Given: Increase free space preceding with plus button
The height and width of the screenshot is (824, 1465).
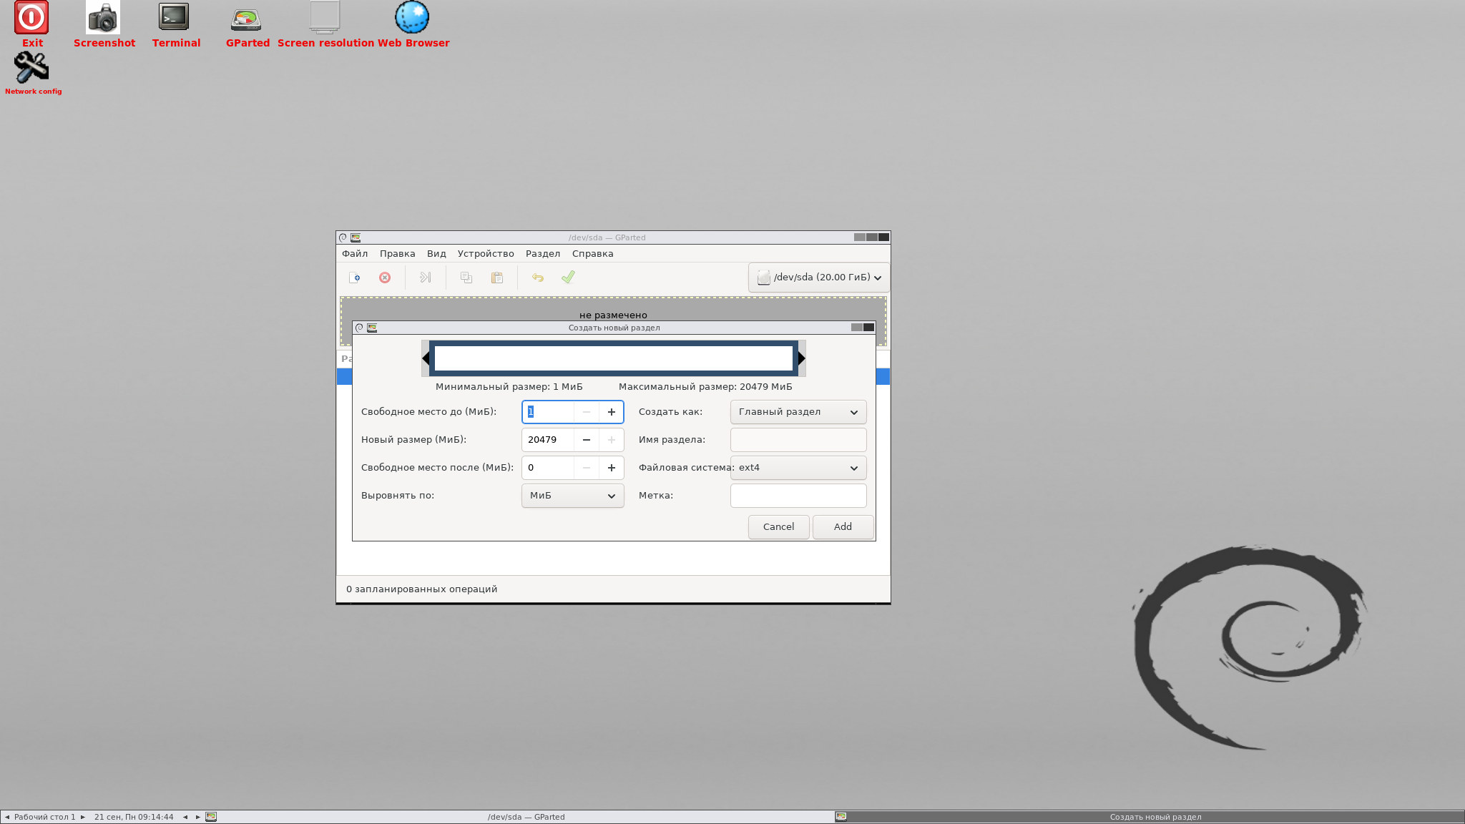Looking at the screenshot, I should [x=612, y=412].
